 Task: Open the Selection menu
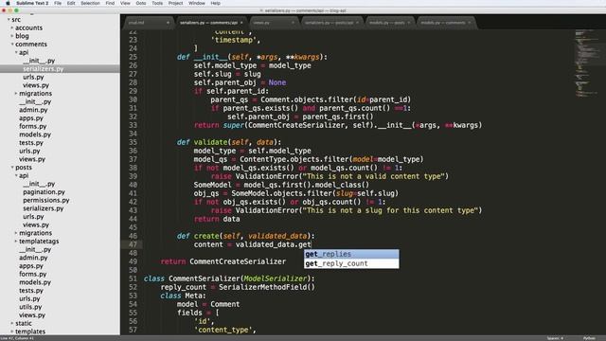pos(90,3)
